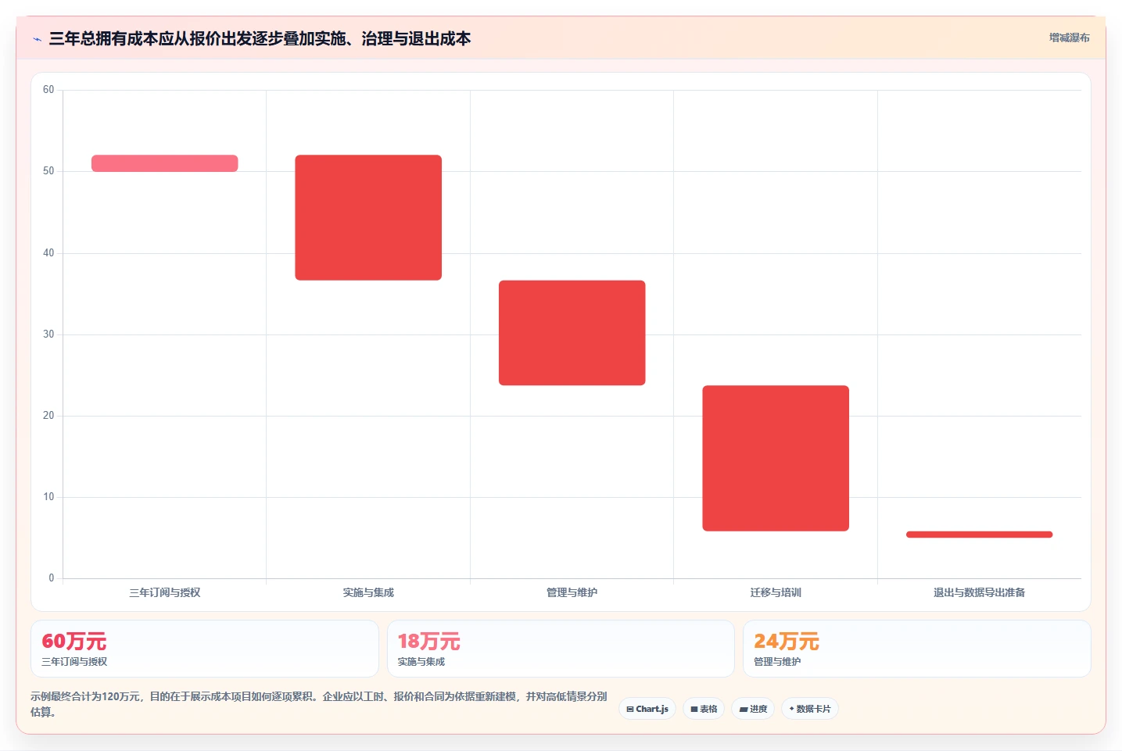Screen dimensions: 1122x751
Task: Click the 管理与维护 red bar
Action: [x=572, y=333]
